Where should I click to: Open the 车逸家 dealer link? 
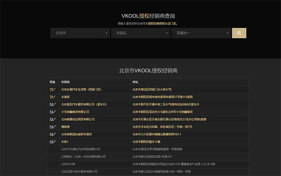65,97
